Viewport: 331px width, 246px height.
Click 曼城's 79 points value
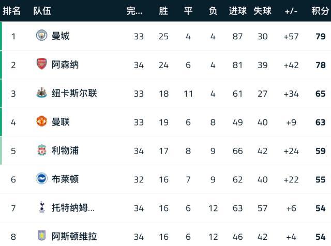pos(320,36)
